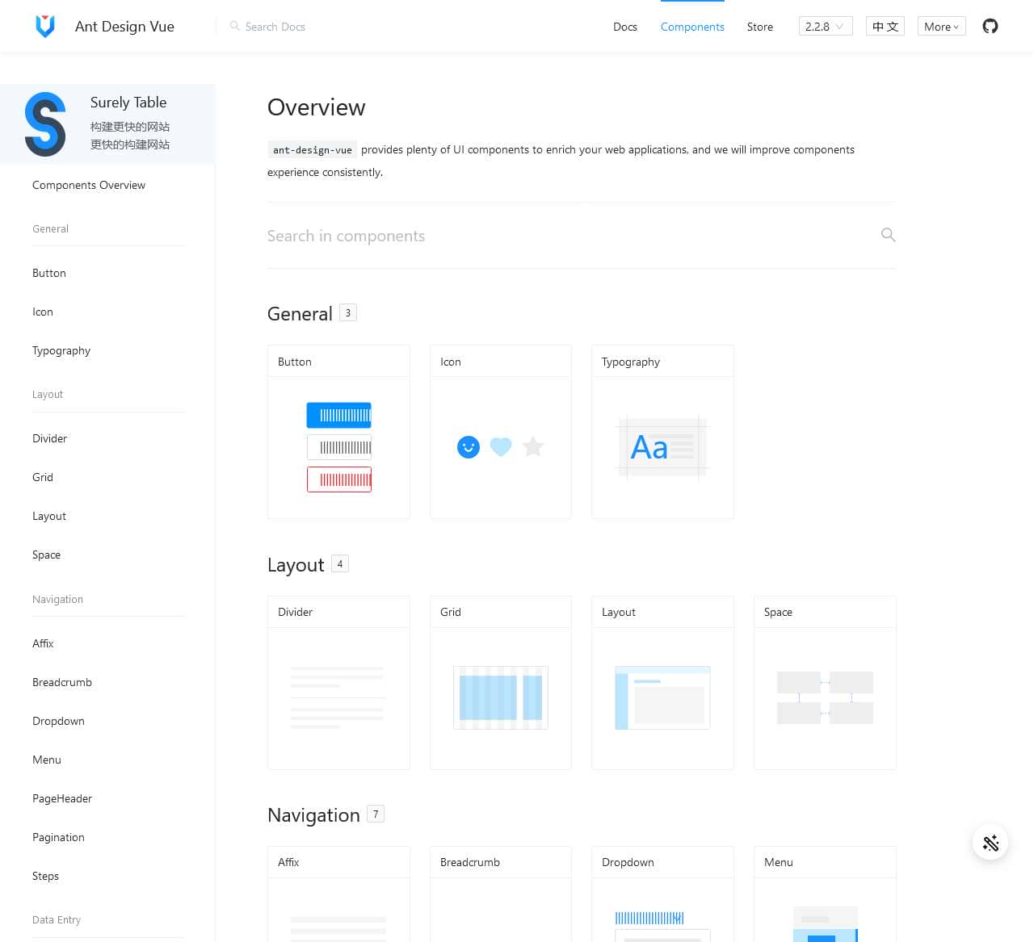This screenshot has height=942, width=1034.
Task: Expand the More dropdown menu
Action: [x=942, y=27]
